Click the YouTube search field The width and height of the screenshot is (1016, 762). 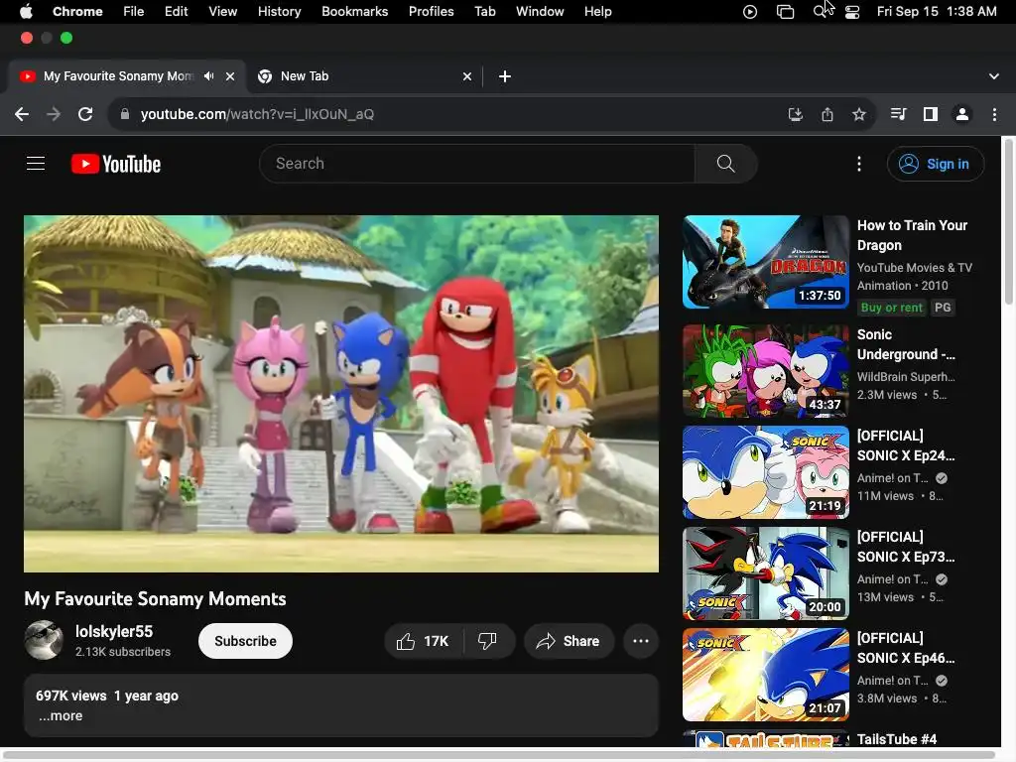coord(477,164)
